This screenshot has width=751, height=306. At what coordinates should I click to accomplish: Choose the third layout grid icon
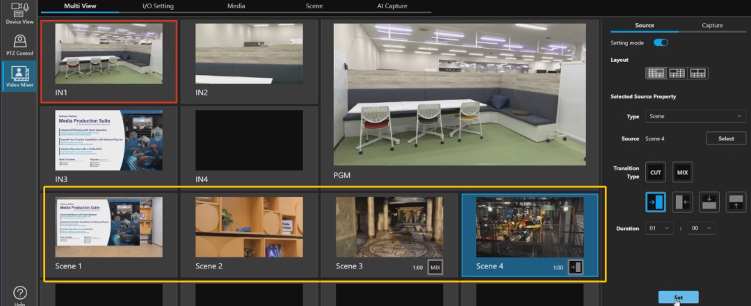(698, 73)
